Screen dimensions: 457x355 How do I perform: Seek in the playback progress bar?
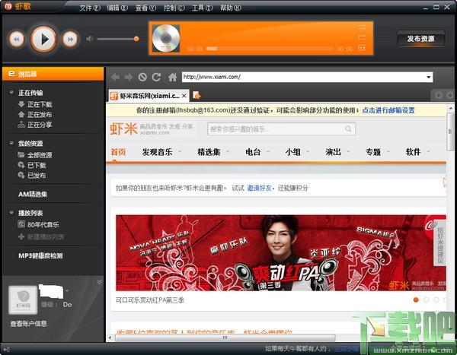click(270, 49)
